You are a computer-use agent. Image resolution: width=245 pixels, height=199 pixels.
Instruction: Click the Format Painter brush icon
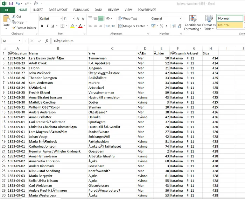pos(14,28)
